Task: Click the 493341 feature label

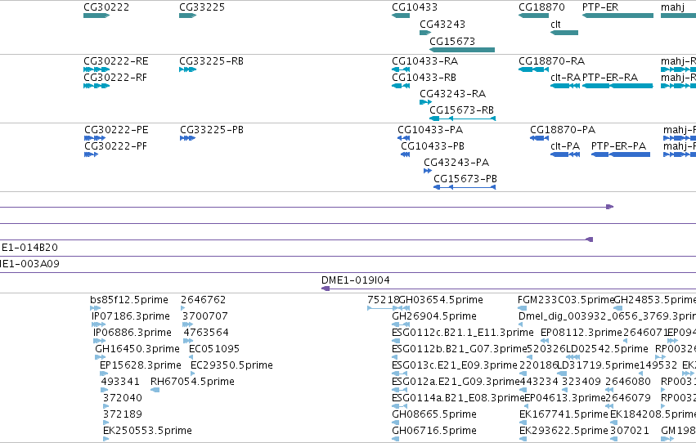Action: tap(120, 382)
